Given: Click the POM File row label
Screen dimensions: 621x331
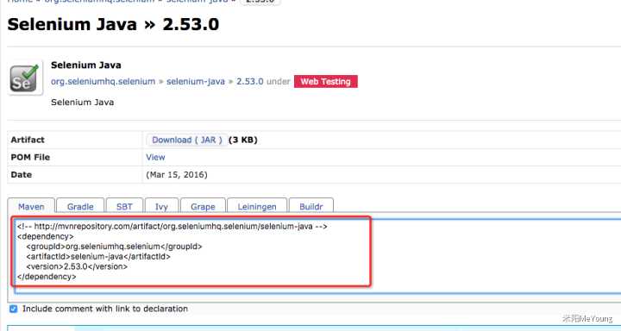Looking at the screenshot, I should [x=30, y=157].
